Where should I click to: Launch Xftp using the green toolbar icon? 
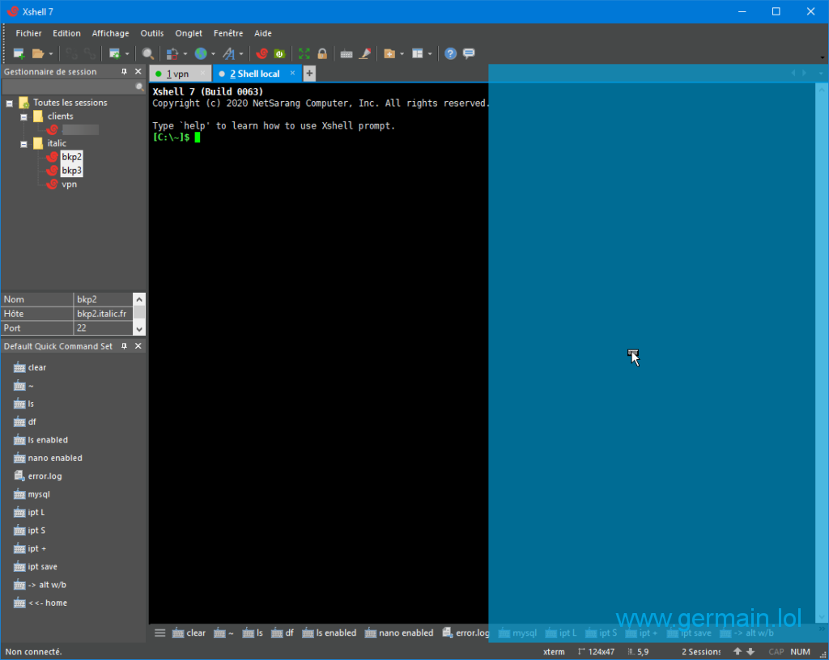click(x=279, y=53)
